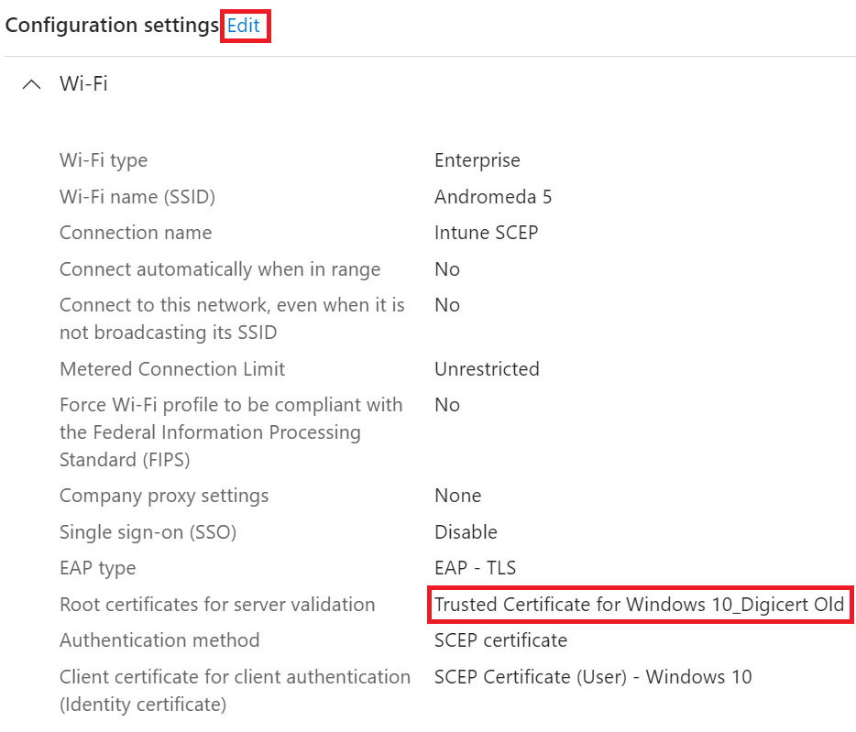Select the Wi-Fi section heading
This screenshot has width=856, height=732.
[x=83, y=83]
